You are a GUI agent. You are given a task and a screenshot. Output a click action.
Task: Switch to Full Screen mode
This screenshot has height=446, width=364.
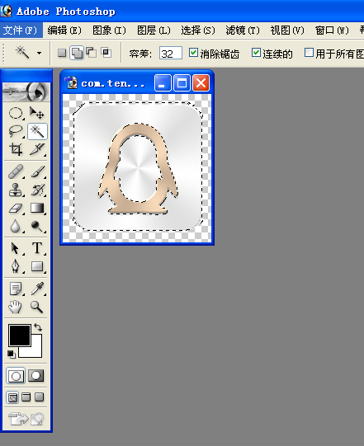click(39, 397)
